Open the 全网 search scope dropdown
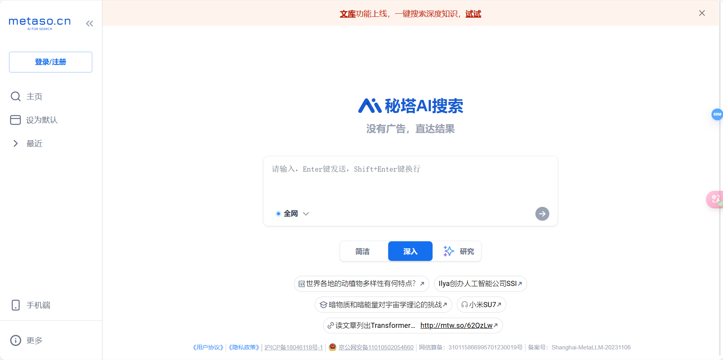This screenshot has width=723, height=360. 306,214
